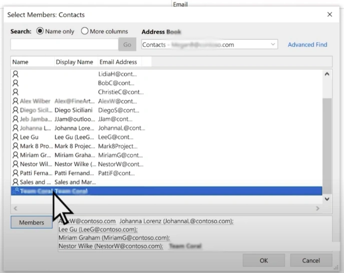Click contact icon beside Patti Fernandez
Image resolution: width=344 pixels, height=273 pixels.
pyautogui.click(x=16, y=173)
